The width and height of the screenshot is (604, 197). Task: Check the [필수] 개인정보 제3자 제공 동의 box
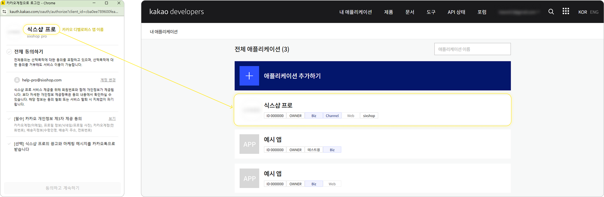(9, 119)
